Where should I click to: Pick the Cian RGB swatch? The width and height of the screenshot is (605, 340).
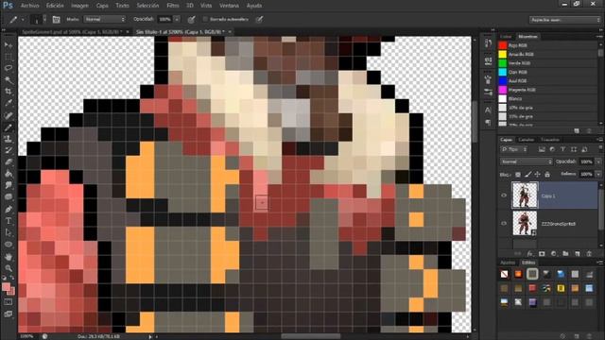(503, 72)
